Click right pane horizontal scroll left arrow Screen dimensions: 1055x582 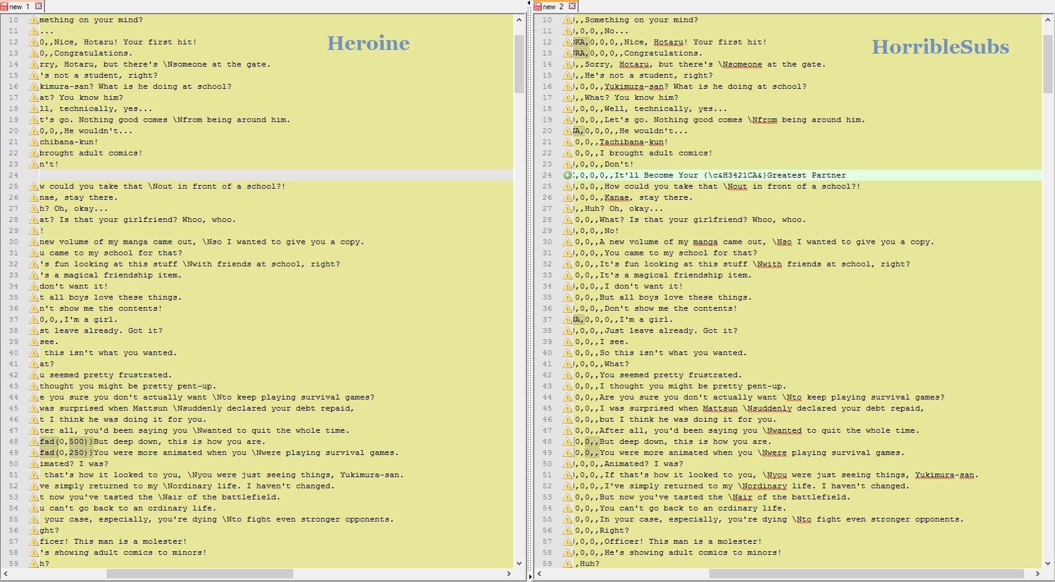pos(539,573)
